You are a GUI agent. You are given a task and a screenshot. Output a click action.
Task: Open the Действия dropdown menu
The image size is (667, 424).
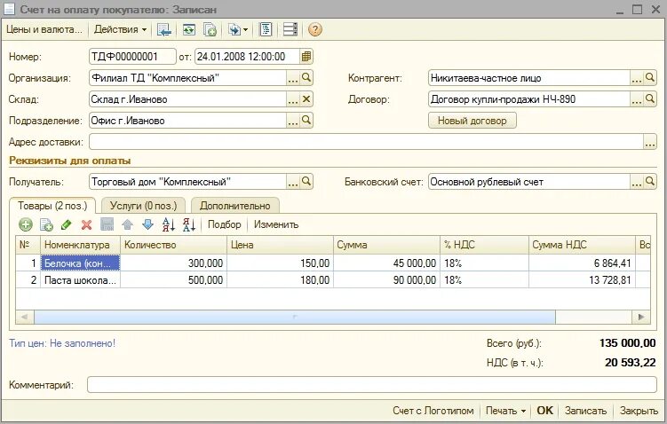click(120, 30)
